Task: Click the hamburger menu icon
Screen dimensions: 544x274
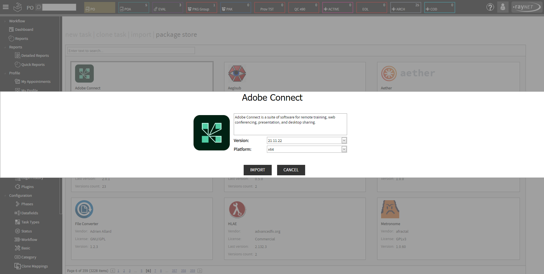Action: click(x=6, y=7)
